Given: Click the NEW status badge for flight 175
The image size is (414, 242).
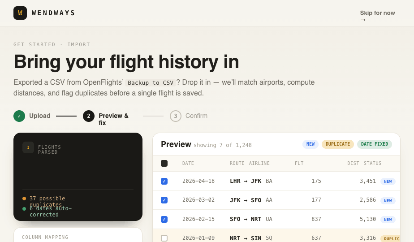Looking at the screenshot, I should [388, 181].
